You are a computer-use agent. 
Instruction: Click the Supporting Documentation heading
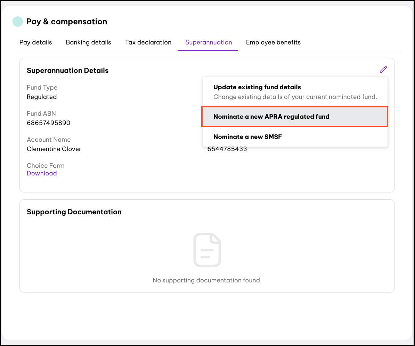(x=74, y=212)
